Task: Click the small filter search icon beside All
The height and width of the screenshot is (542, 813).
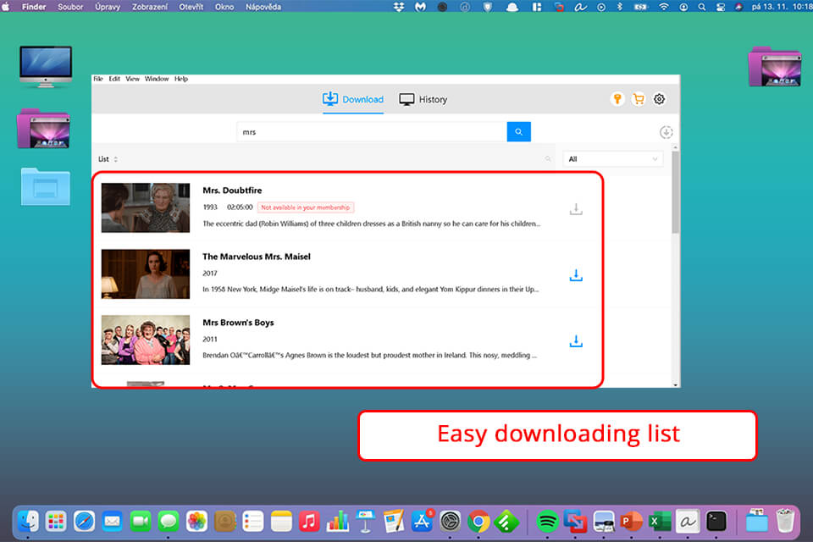Action: coord(548,158)
